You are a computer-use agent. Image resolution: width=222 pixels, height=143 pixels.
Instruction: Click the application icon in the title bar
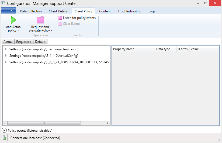click(3, 3)
